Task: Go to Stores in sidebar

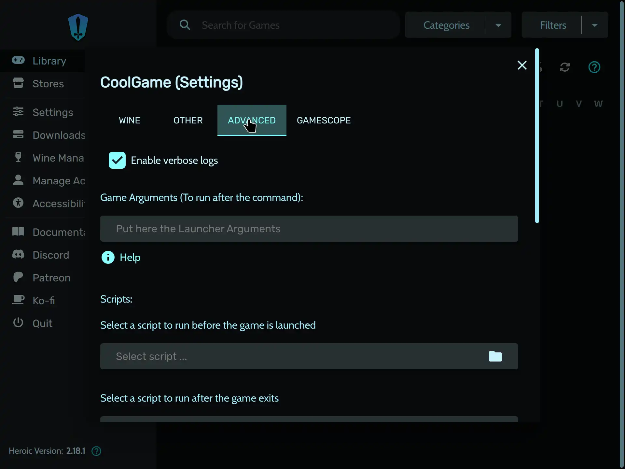Action: 48,84
